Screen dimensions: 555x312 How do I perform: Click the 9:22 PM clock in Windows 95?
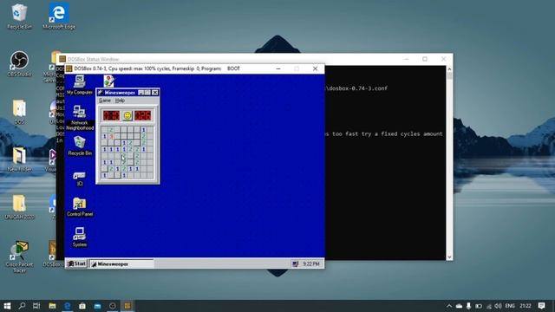coord(311,263)
